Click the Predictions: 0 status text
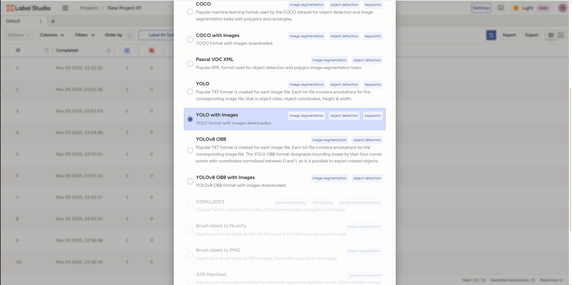Image resolution: width=572 pixels, height=285 pixels. click(551, 280)
